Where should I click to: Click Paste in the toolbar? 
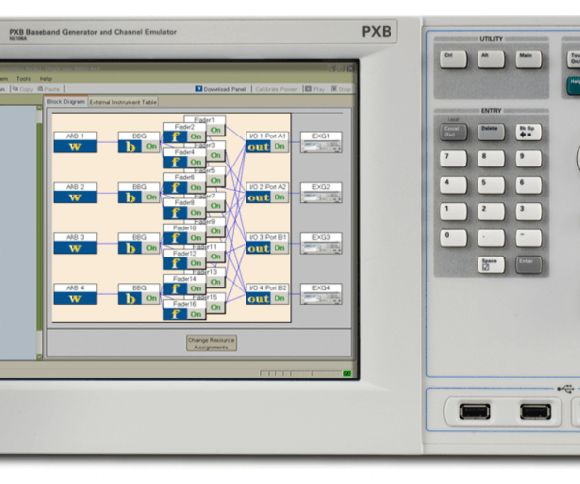(48, 89)
